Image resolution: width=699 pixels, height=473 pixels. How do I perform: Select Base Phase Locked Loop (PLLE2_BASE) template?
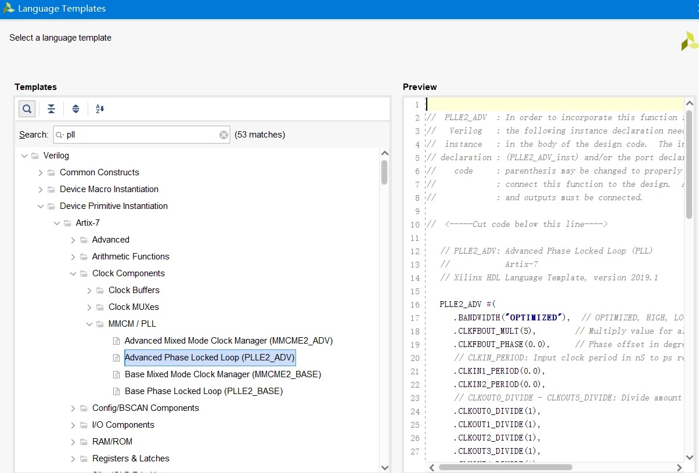[x=204, y=391]
